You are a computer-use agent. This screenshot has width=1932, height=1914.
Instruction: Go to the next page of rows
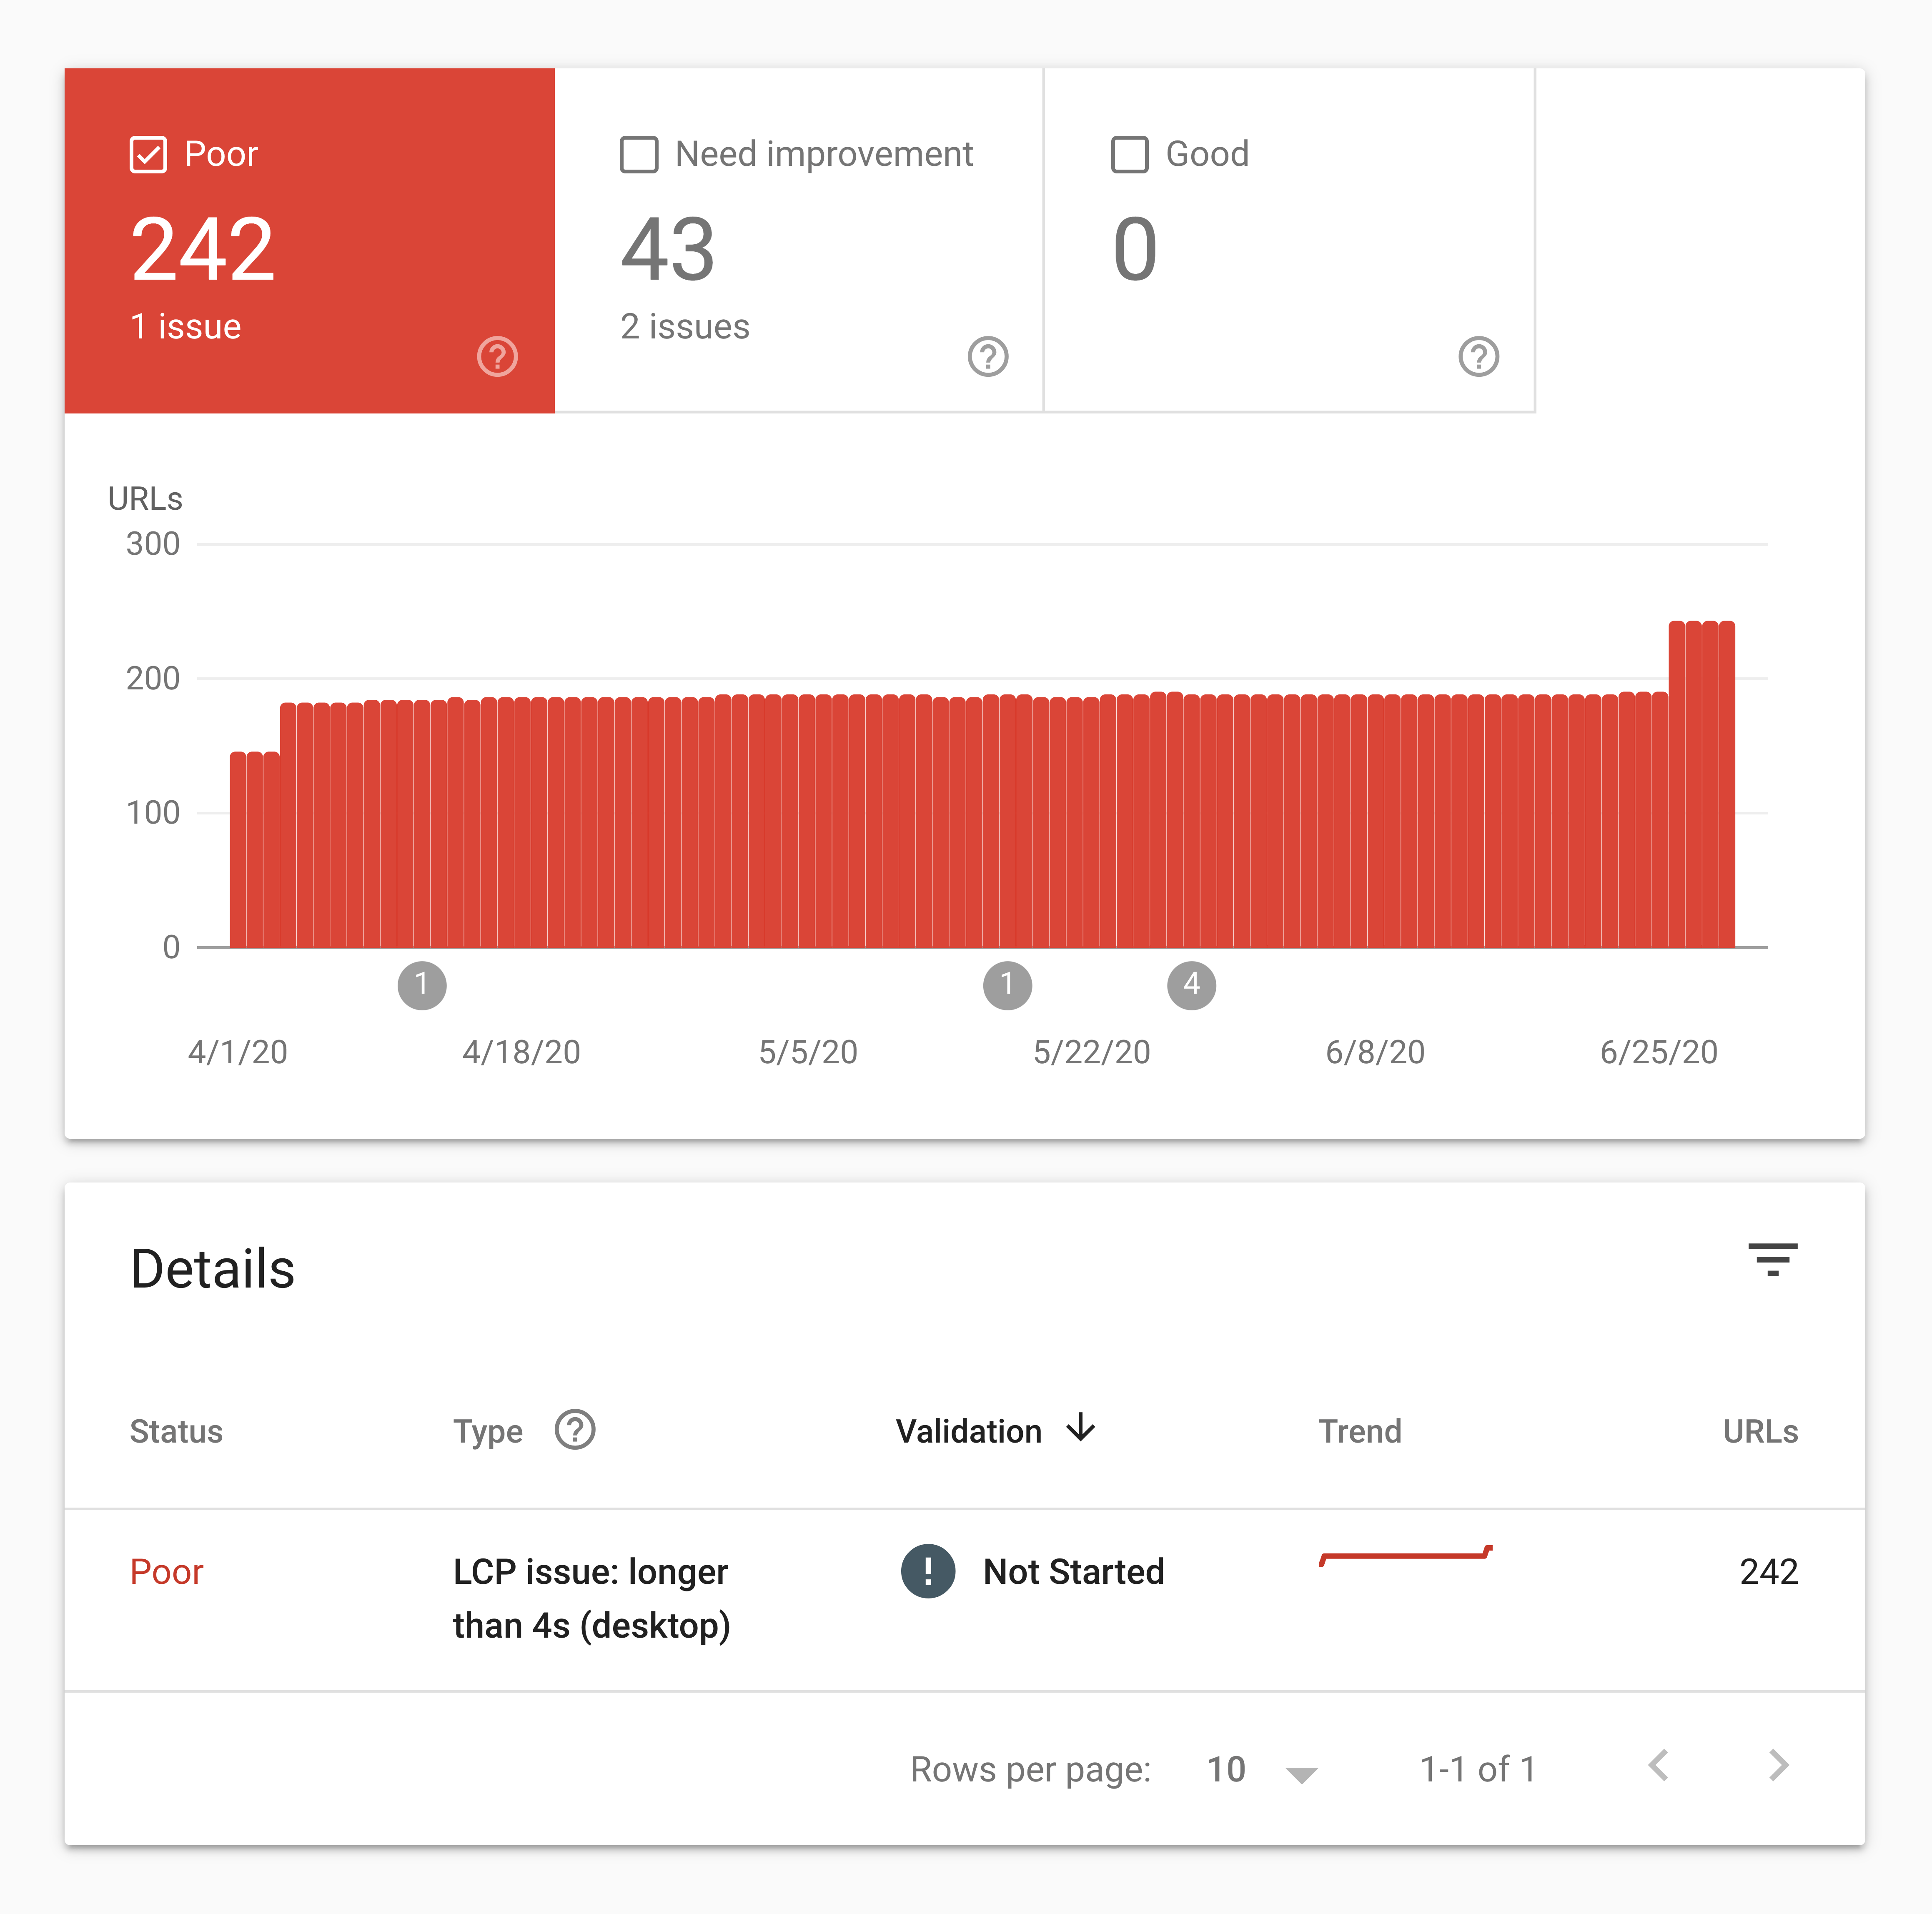1778,1766
